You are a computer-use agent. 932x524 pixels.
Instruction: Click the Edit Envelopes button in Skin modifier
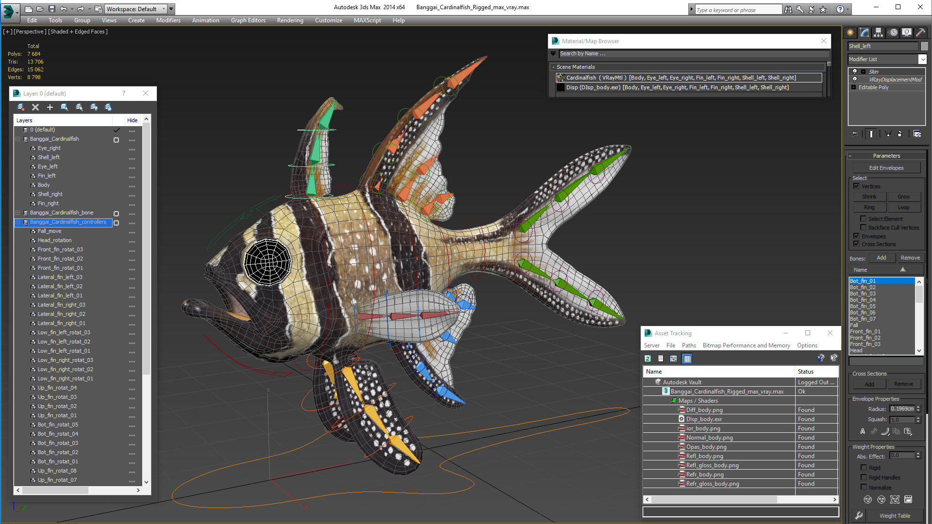click(886, 167)
